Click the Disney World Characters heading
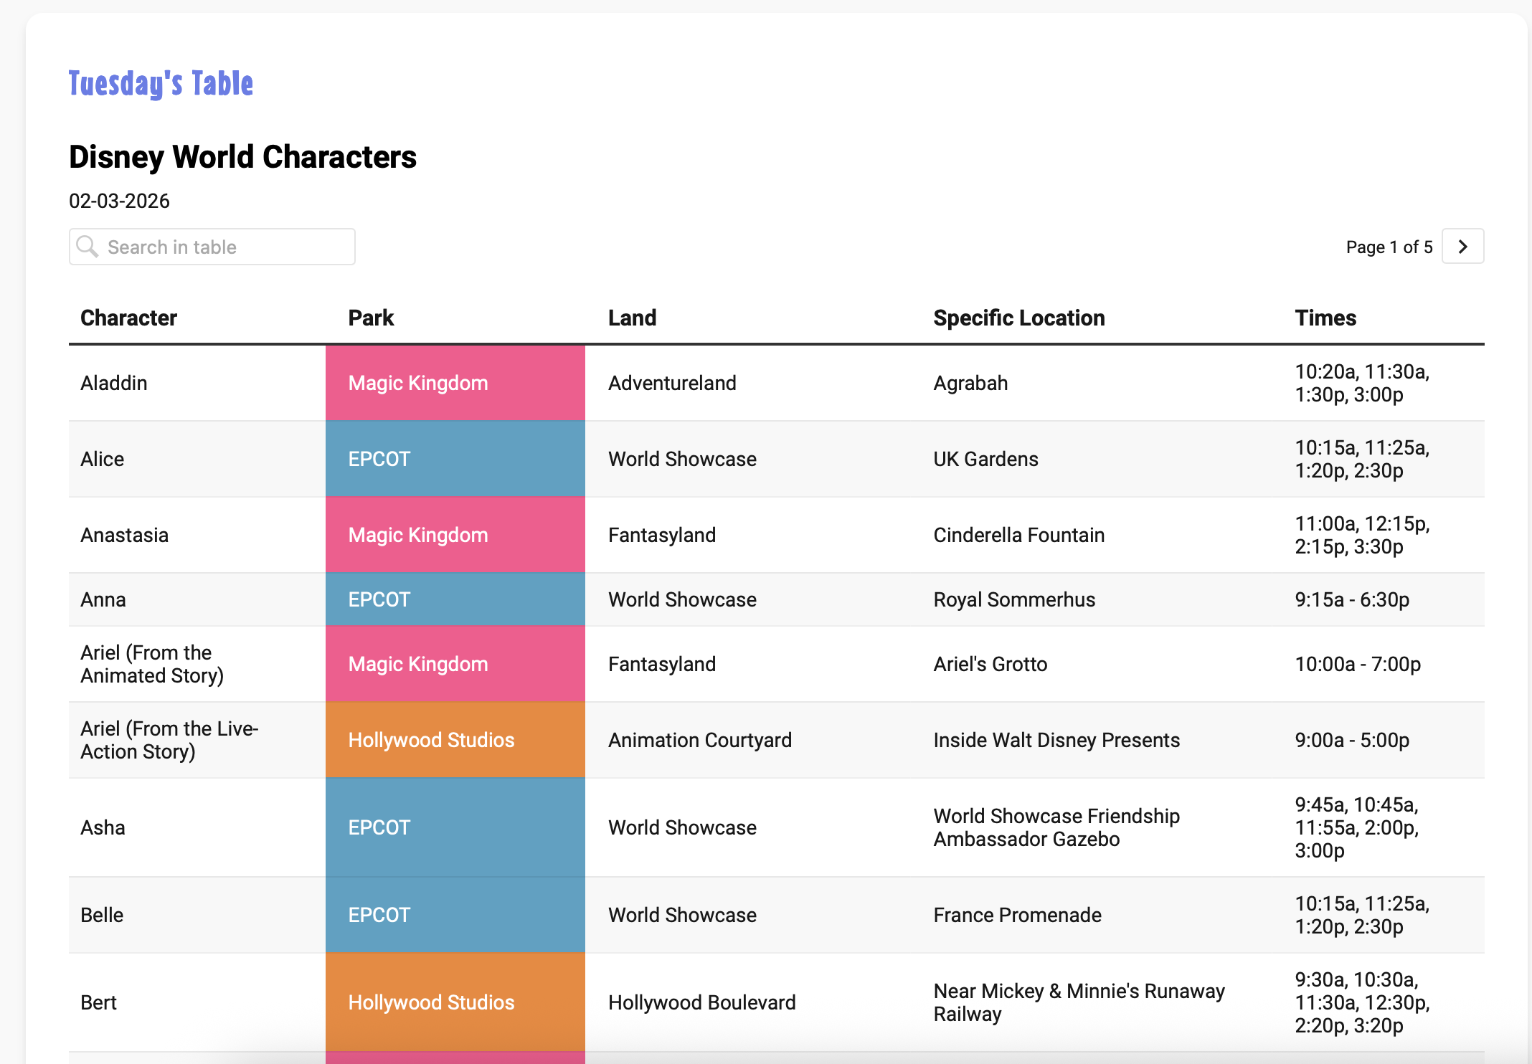This screenshot has width=1532, height=1064. (242, 157)
